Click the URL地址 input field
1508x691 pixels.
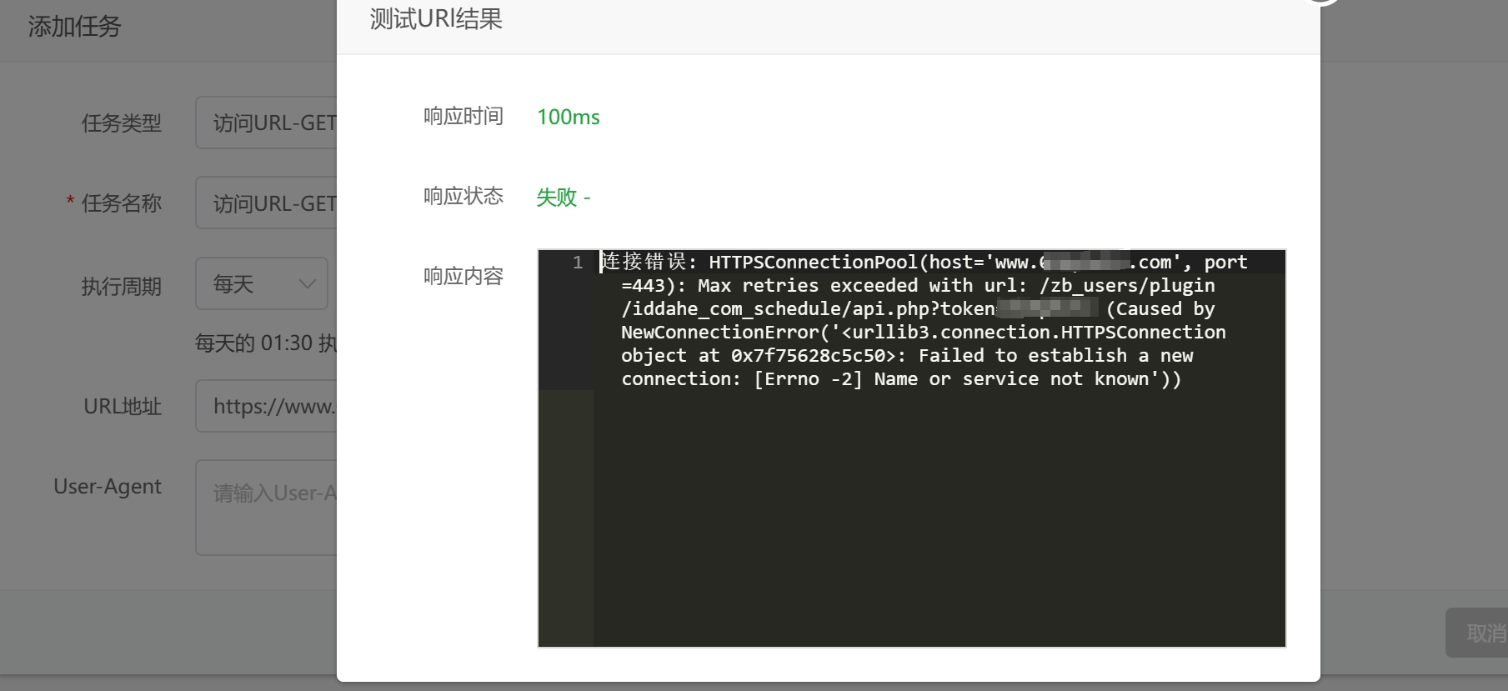pos(266,406)
